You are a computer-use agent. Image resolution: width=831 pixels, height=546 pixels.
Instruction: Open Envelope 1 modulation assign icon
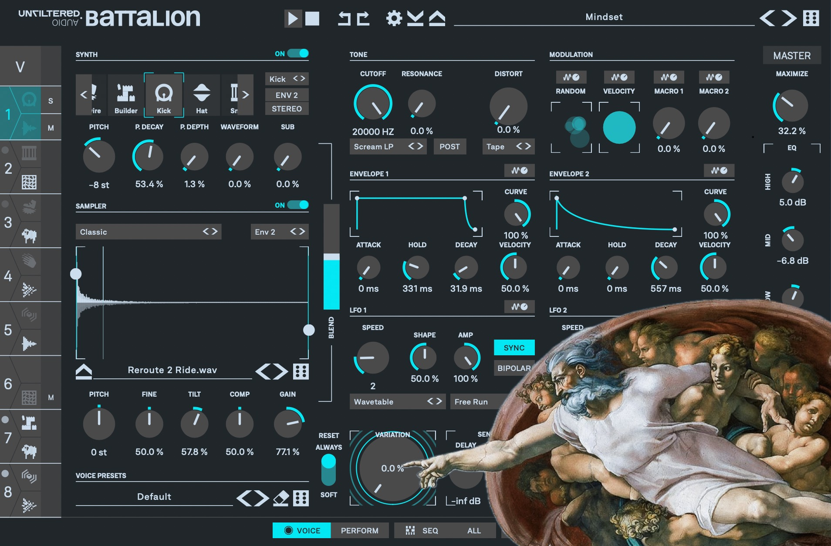pos(519,171)
